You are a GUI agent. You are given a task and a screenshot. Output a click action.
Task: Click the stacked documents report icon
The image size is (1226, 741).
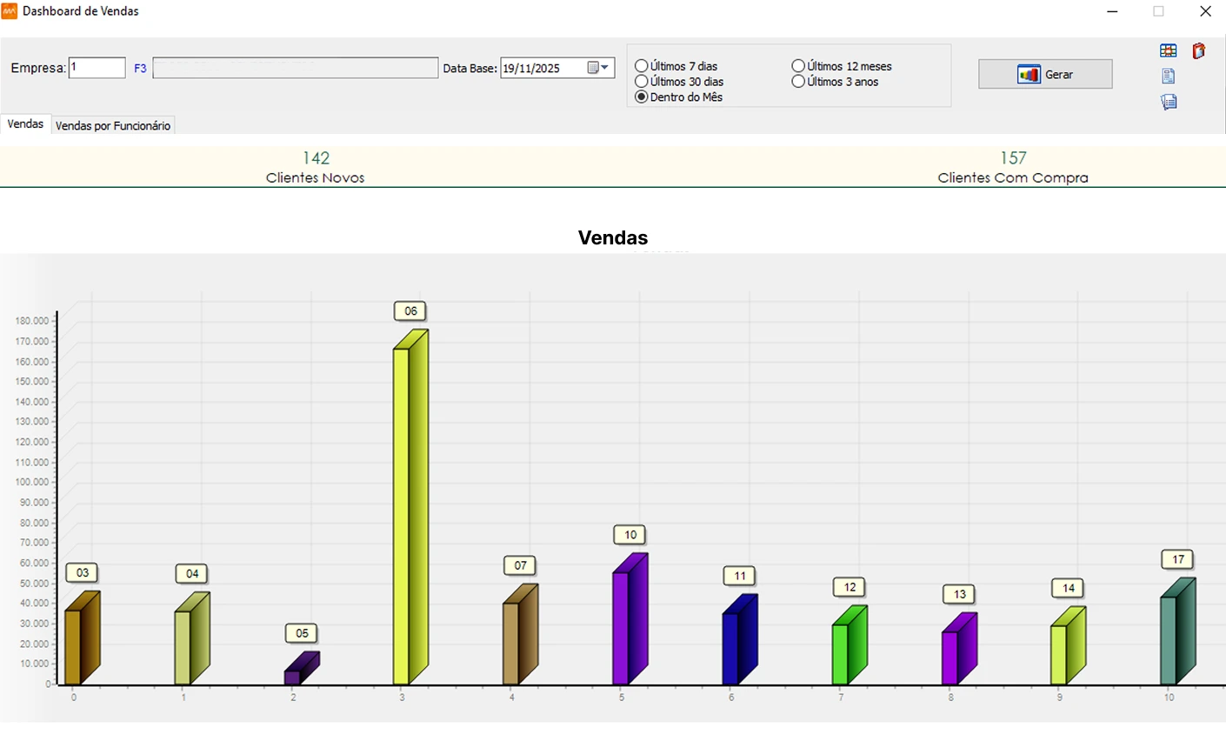[x=1168, y=103]
